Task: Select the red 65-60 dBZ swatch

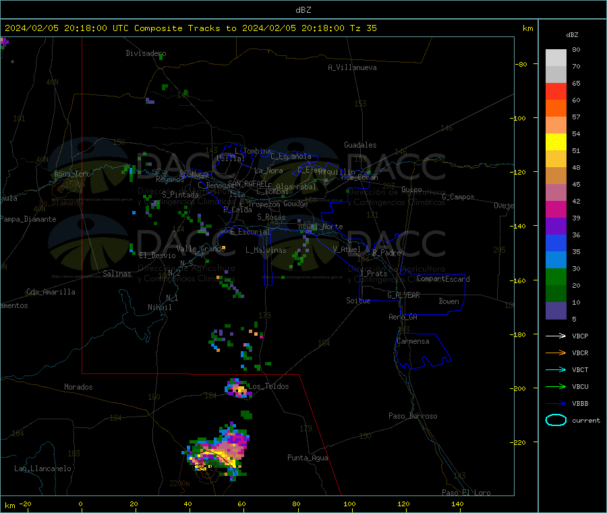Action: tap(556, 91)
